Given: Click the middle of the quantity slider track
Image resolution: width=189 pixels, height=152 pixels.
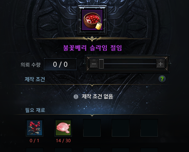Looking at the screenshot, I should (130, 64).
